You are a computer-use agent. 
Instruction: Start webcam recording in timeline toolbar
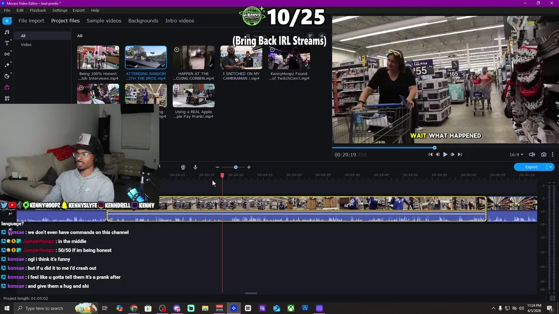[x=183, y=167]
